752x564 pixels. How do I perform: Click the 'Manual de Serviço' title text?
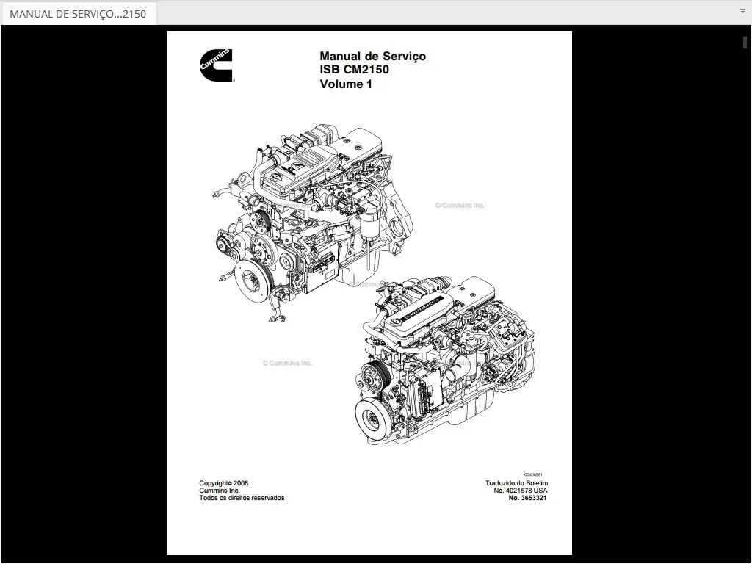tap(372, 57)
